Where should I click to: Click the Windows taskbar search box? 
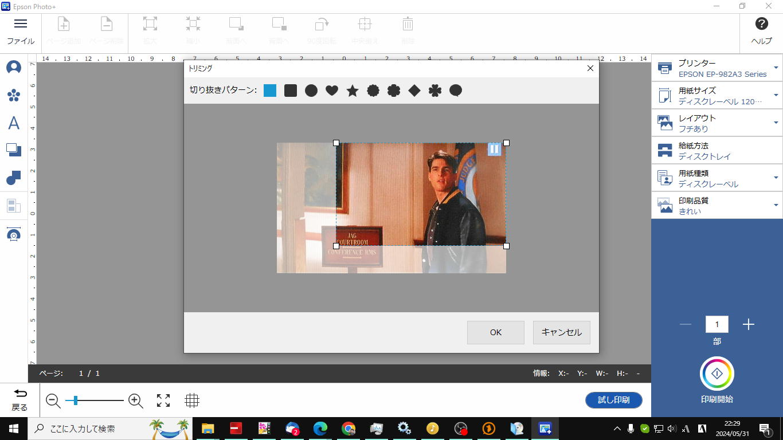click(x=111, y=429)
